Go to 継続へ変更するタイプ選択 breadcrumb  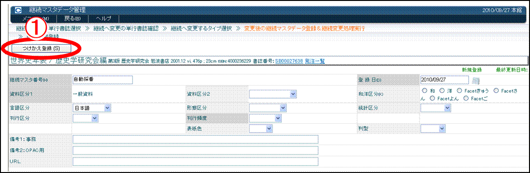tap(201, 28)
